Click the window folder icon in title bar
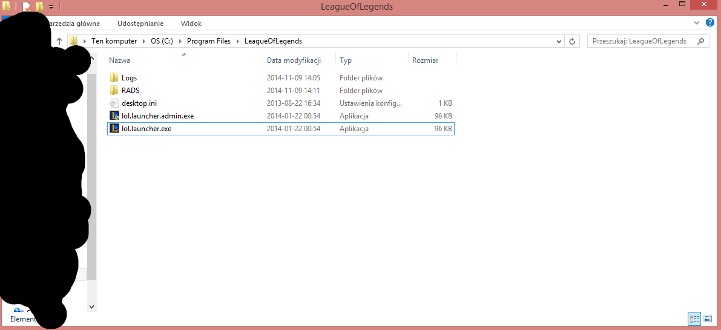Image resolution: width=721 pixels, height=330 pixels. pyautogui.click(x=6, y=7)
